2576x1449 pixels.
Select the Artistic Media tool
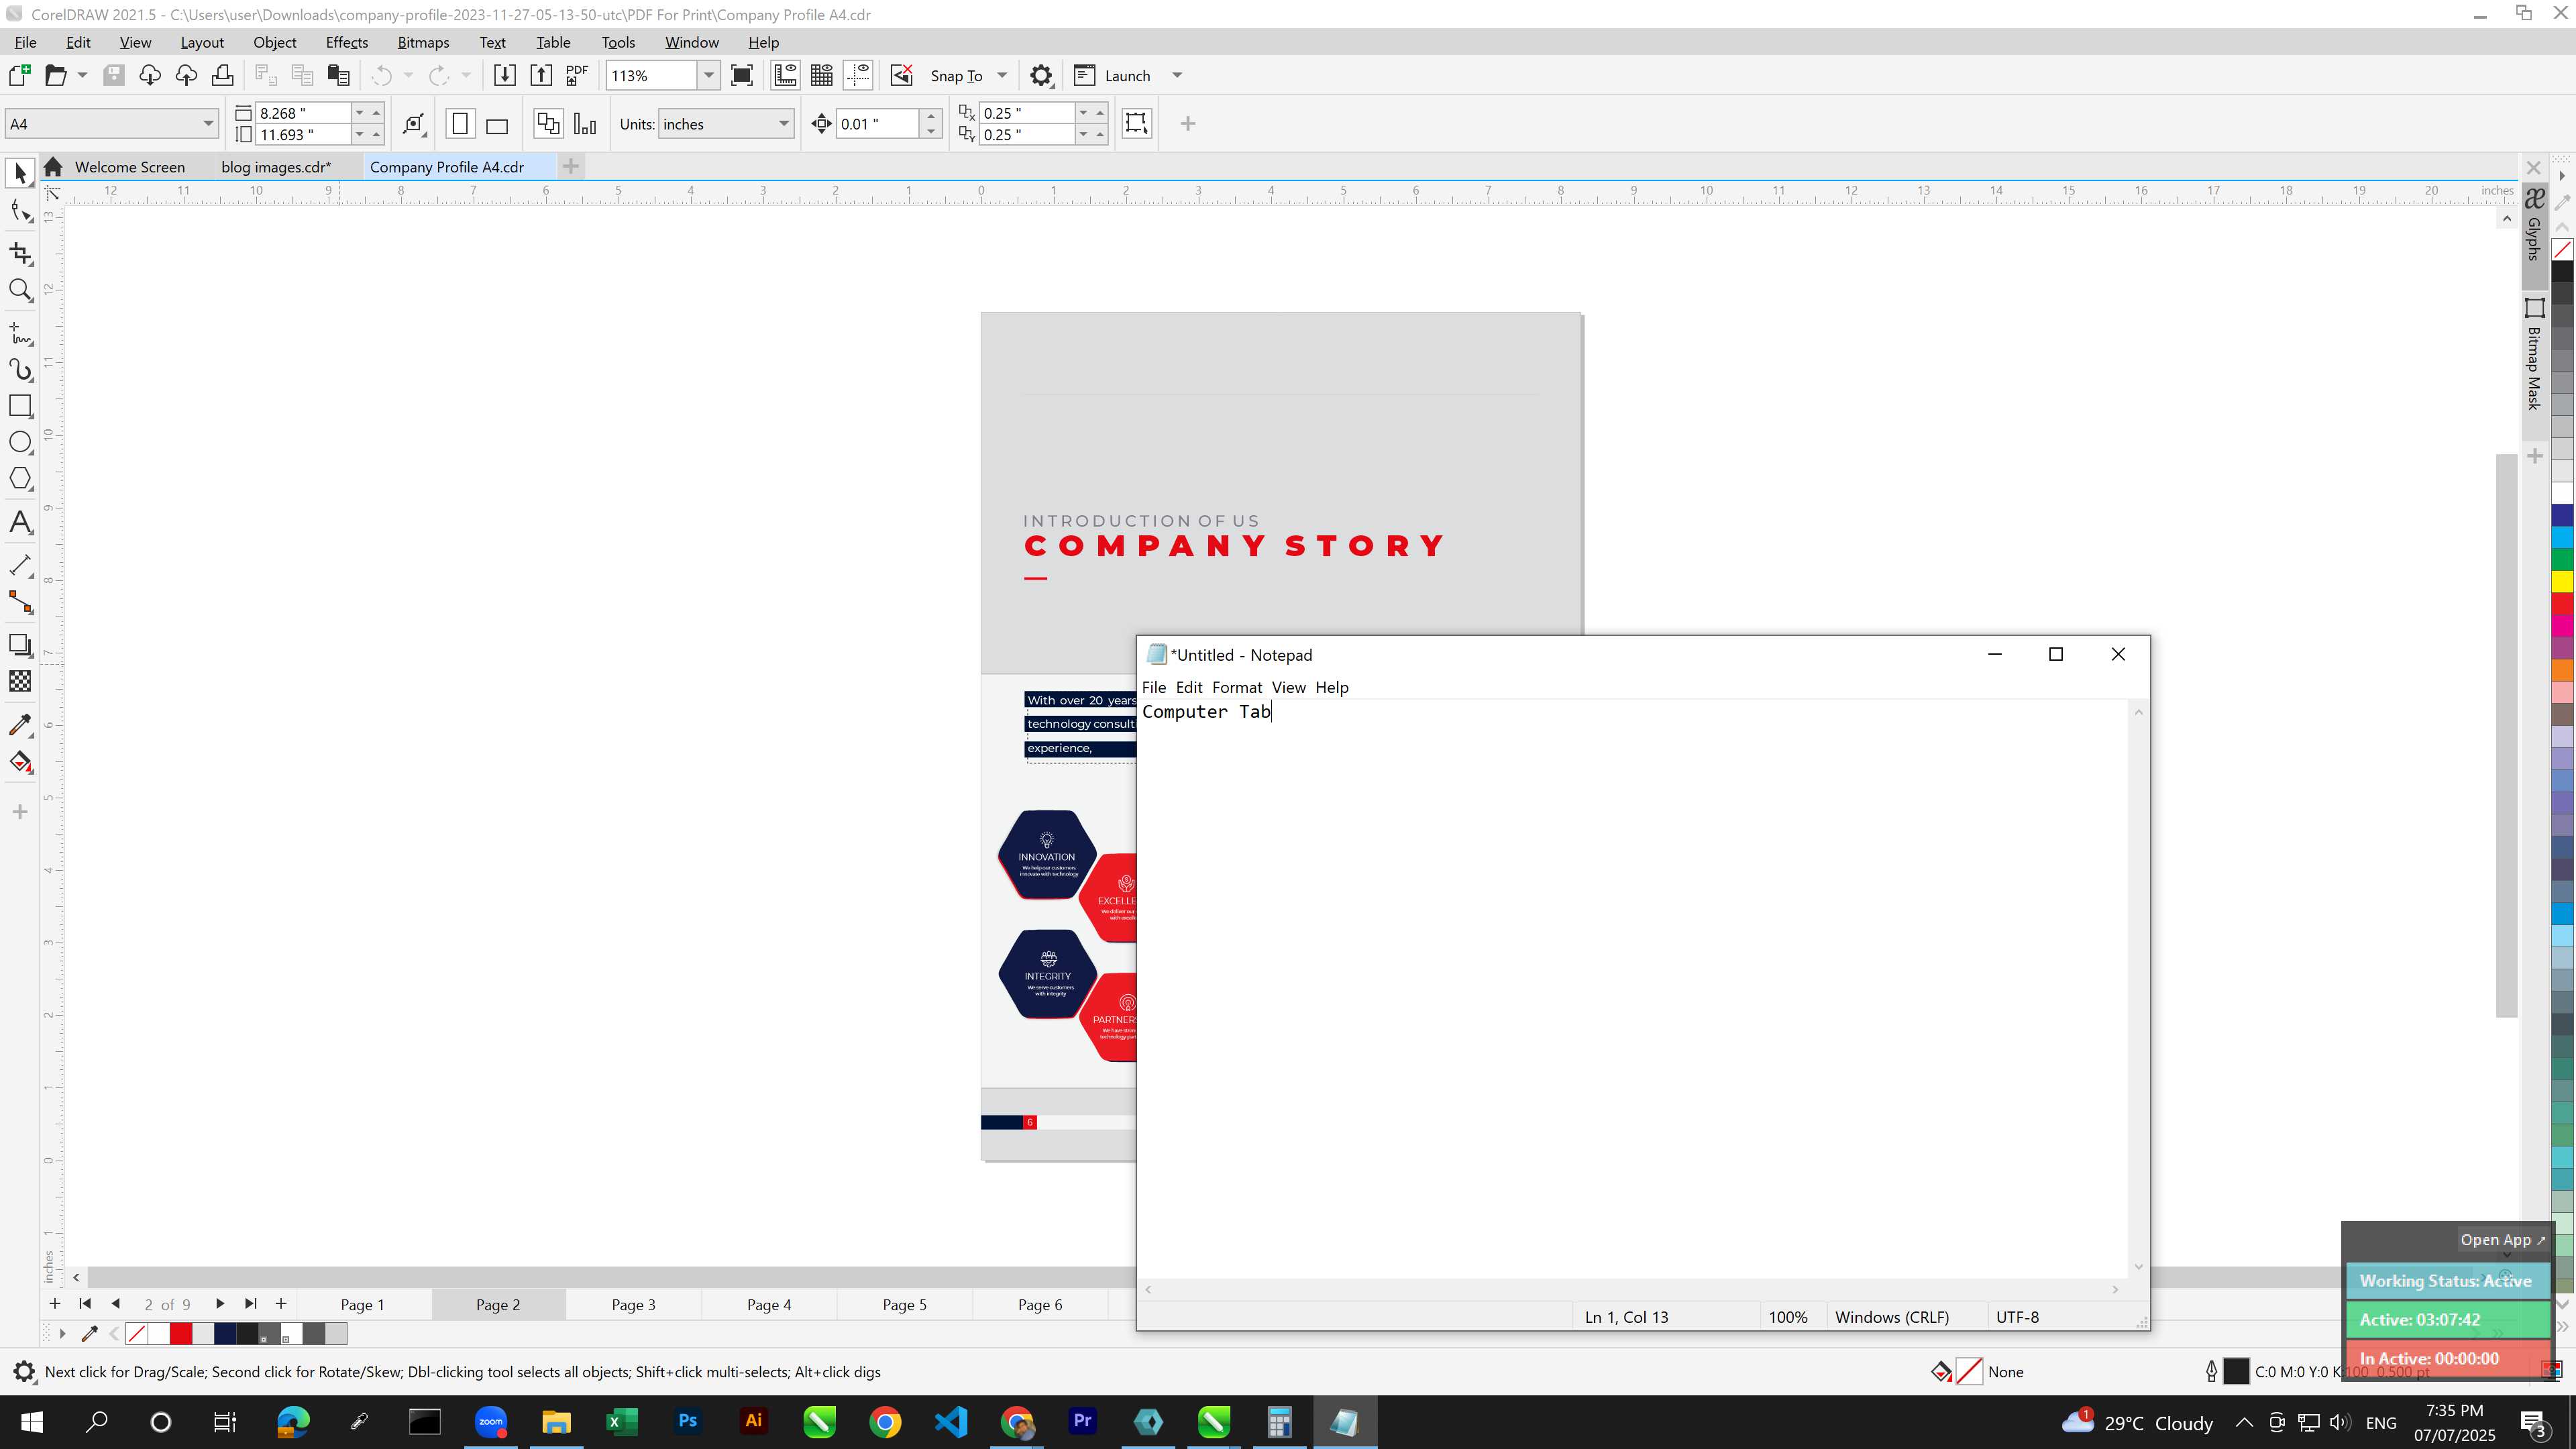[x=20, y=370]
